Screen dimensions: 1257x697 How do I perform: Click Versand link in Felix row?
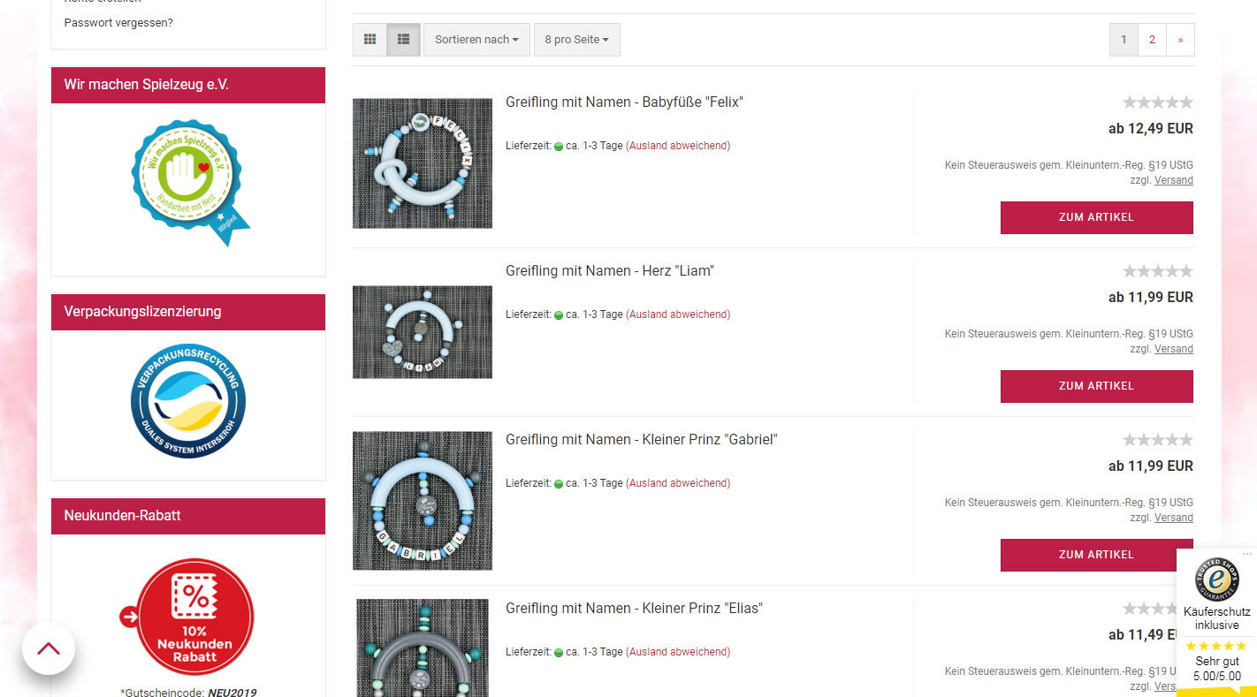(x=1174, y=180)
